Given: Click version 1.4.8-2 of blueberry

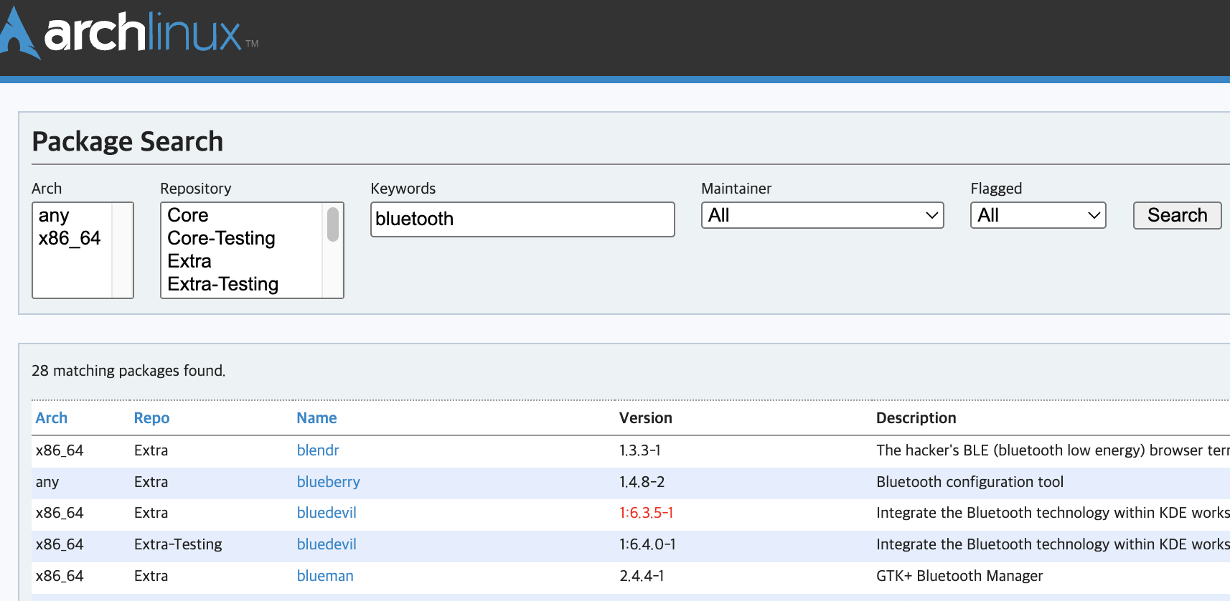Looking at the screenshot, I should pyautogui.click(x=642, y=482).
